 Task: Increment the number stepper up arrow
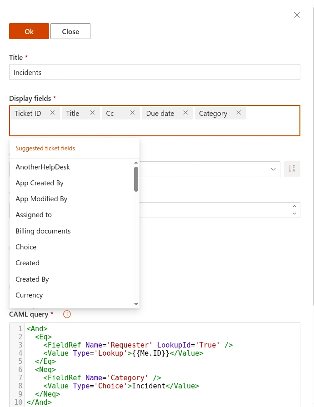(294, 207)
